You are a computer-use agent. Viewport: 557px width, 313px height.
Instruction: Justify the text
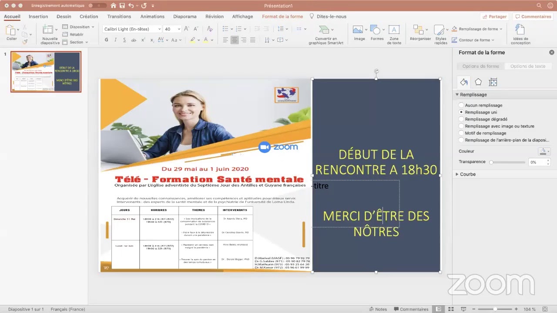click(x=253, y=40)
